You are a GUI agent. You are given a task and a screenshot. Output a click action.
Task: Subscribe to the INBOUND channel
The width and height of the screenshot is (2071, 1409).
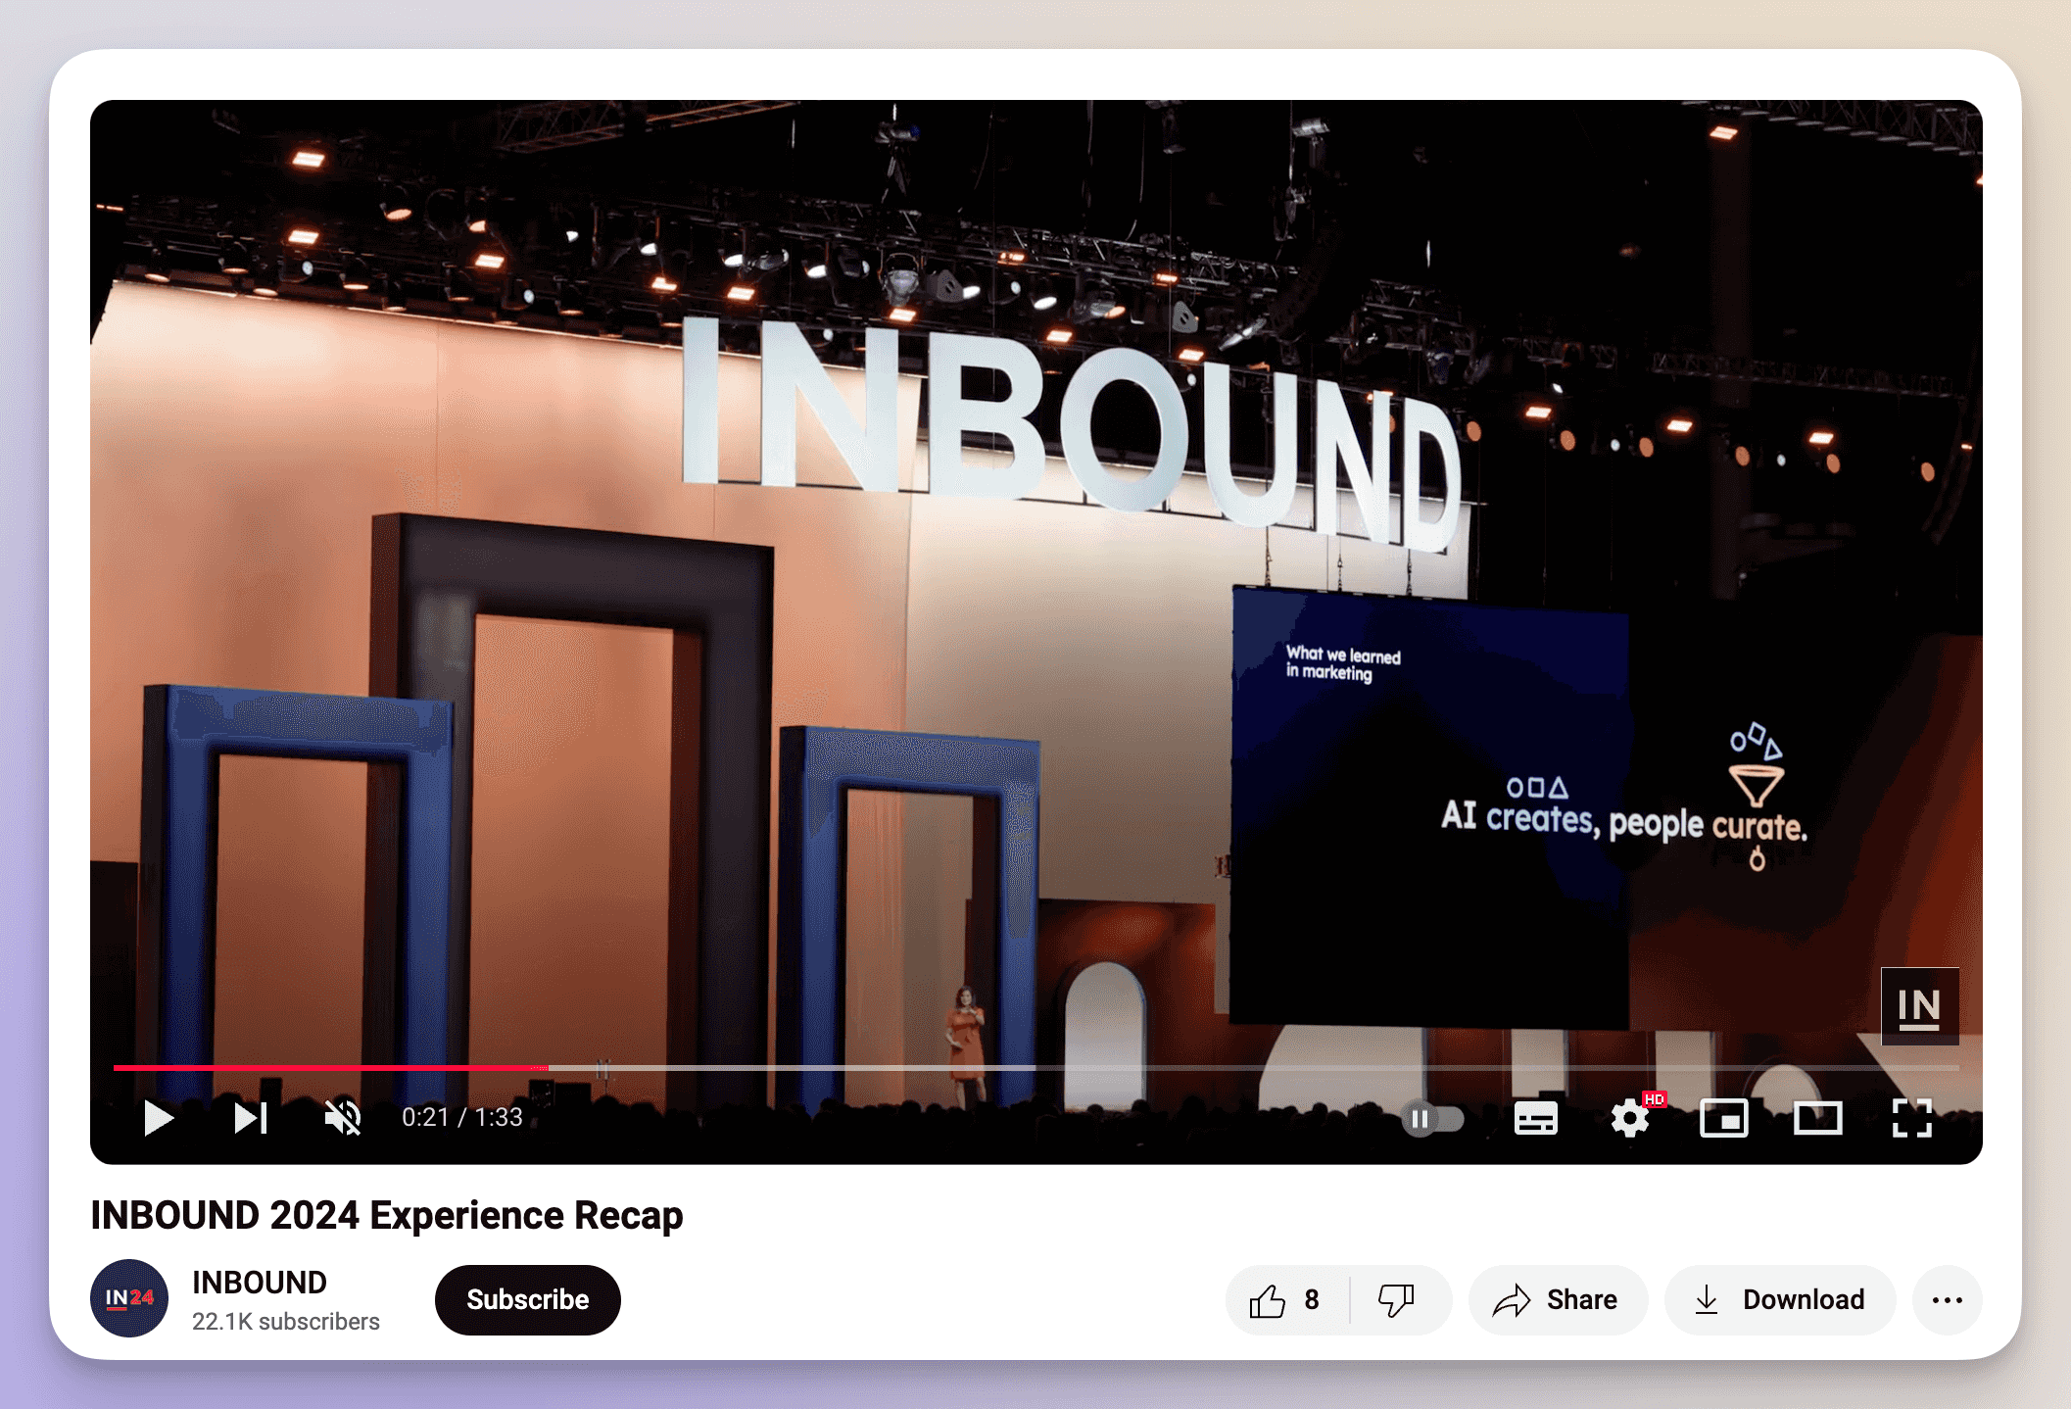point(527,1299)
